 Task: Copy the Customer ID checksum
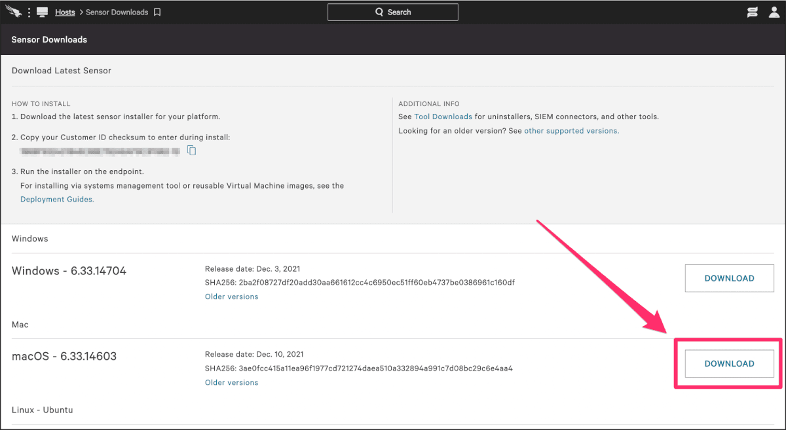click(191, 151)
